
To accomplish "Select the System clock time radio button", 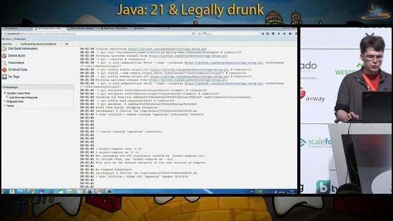I will pyautogui.click(x=5, y=93).
